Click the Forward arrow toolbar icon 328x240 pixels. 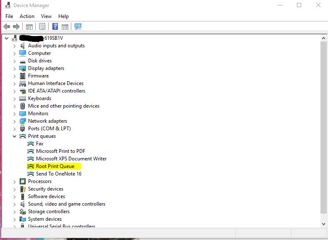tap(16, 26)
